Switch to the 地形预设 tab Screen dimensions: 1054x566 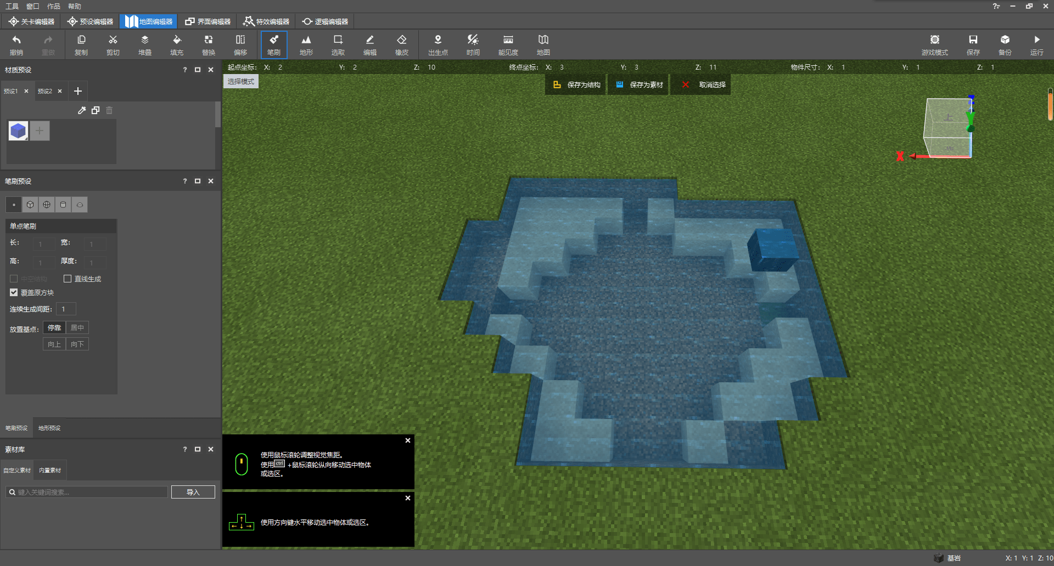click(49, 428)
